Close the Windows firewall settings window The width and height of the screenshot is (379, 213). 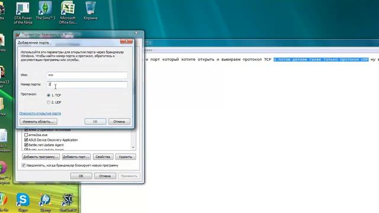point(136,33)
